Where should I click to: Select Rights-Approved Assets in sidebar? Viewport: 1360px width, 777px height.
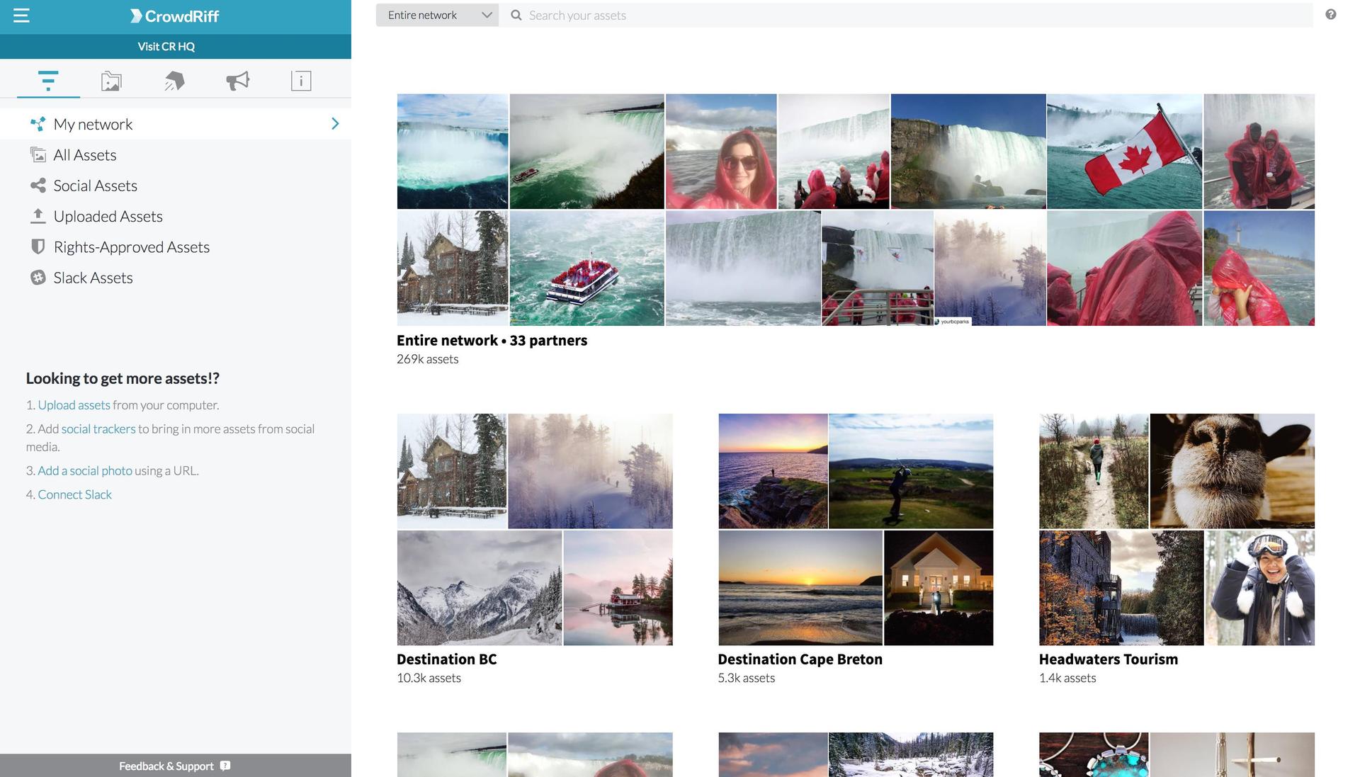coord(176,247)
